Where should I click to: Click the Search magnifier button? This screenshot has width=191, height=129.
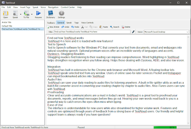[115, 27]
